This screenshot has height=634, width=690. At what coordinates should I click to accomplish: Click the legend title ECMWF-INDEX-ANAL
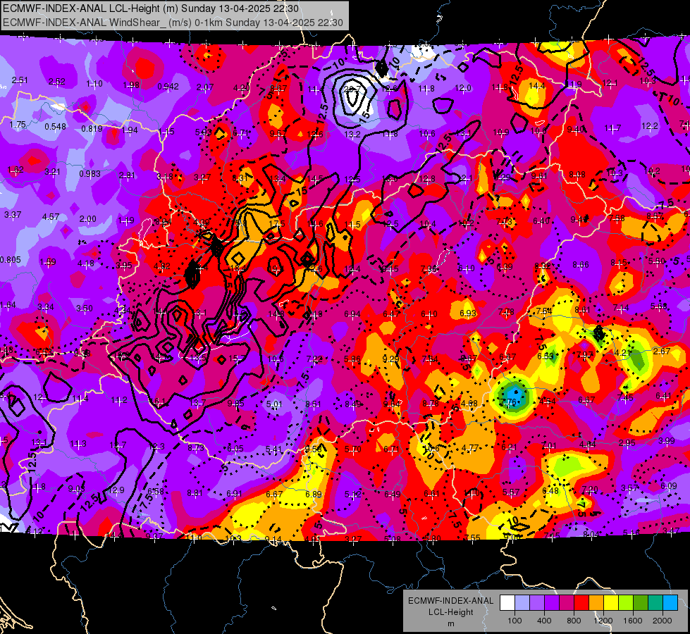450,601
